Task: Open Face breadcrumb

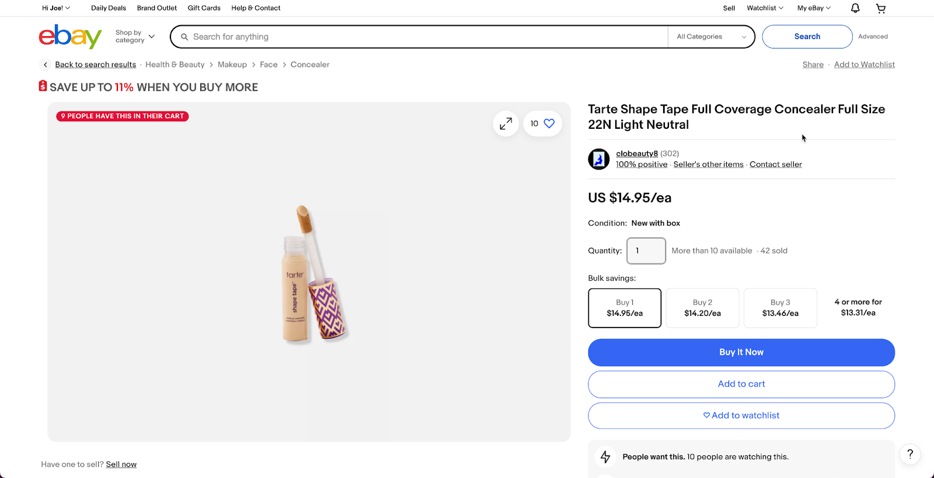Action: [269, 65]
